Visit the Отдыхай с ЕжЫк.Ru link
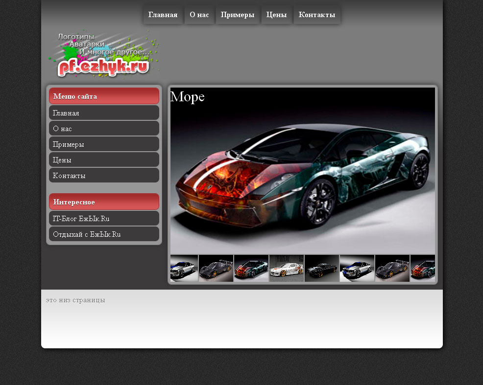483x385 pixels. 104,234
